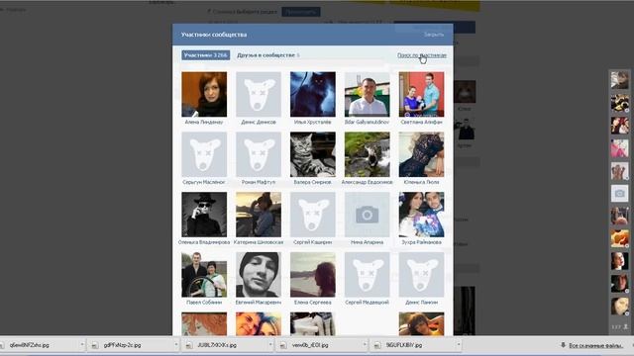Click the name link Валера Смирнов
Image resolution: width=634 pixels, height=356 pixels.
pos(313,182)
